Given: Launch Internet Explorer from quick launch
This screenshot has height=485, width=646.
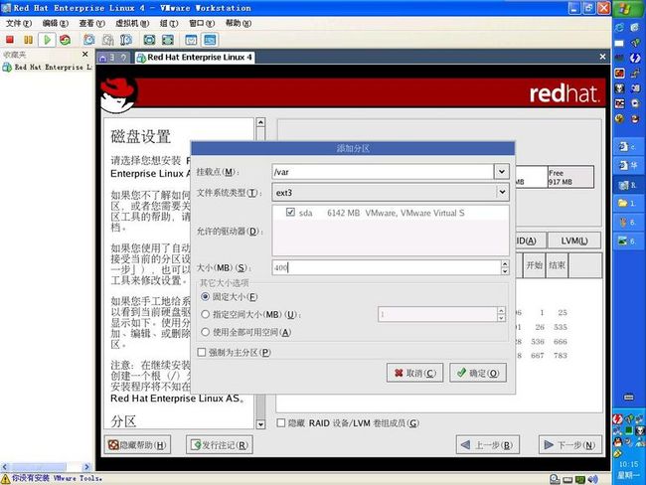Looking at the screenshot, I should tap(619, 28).
